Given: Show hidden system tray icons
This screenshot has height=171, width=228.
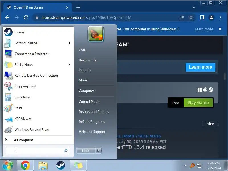Looking at the screenshot, I should [186, 166].
